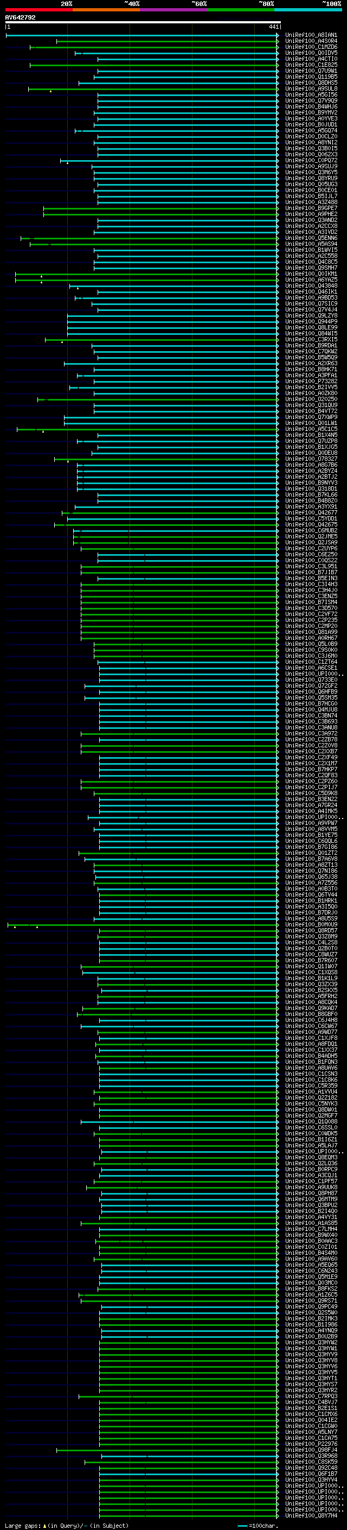
Task: Select the UniRef100_Q0IKM1 entry
Action: pos(311,274)
